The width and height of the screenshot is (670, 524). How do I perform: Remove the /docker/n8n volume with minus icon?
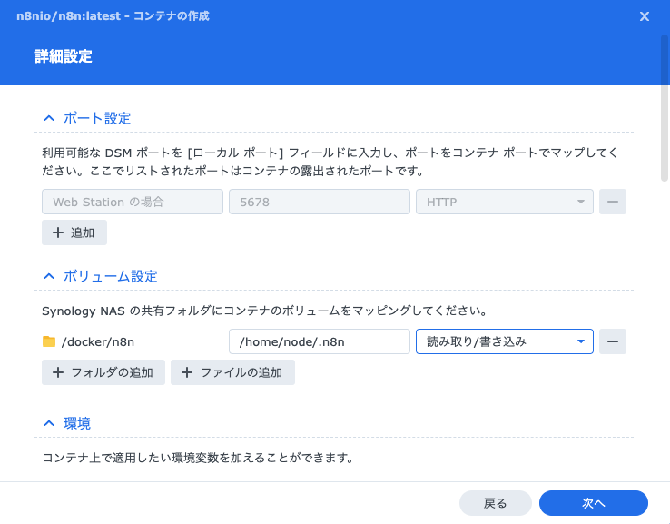tap(613, 341)
